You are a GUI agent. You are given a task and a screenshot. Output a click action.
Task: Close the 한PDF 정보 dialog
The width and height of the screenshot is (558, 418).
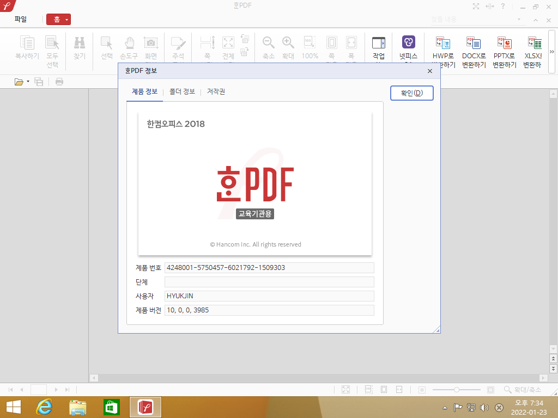coord(430,71)
